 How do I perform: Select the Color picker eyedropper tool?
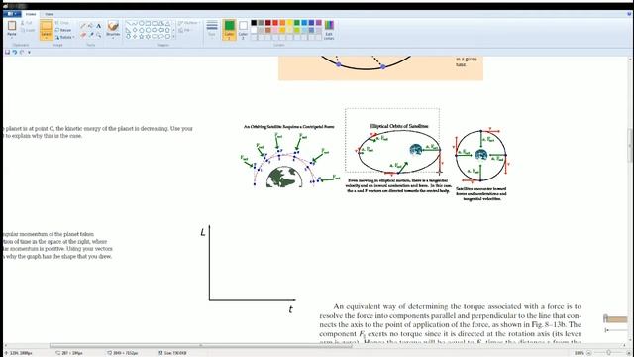(x=91, y=35)
